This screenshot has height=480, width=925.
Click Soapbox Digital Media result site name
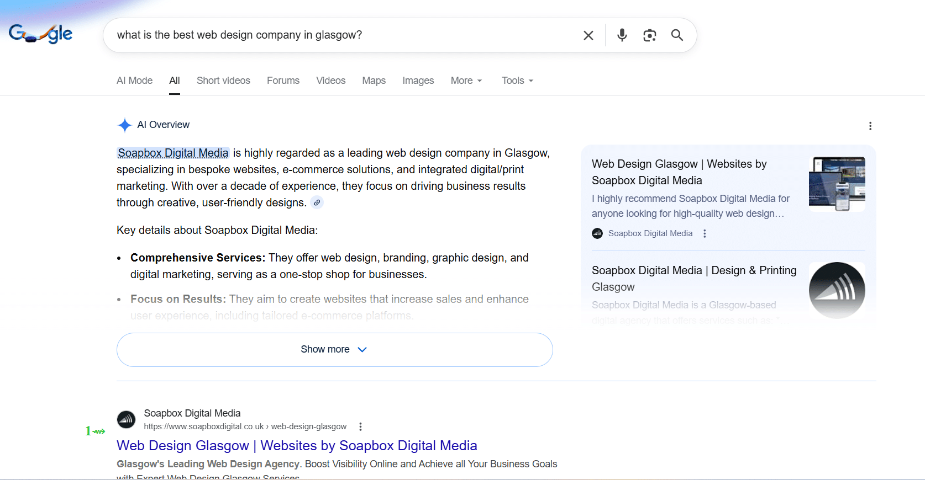pos(192,413)
